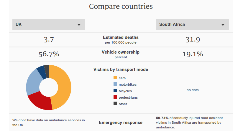Screen dimensions: 243x134
Task: Click the South Africa dropdown arrow
Action: click(x=223, y=25)
